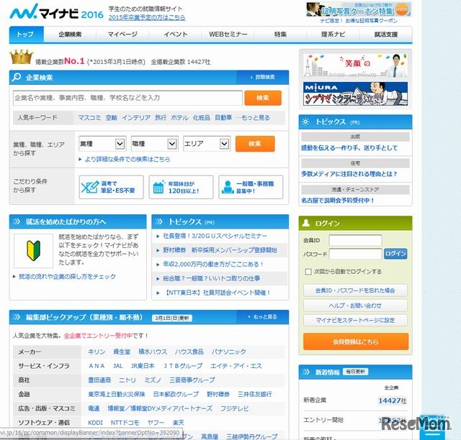Click the ニトリ company link
The image size is (461, 440).
pos(127,380)
